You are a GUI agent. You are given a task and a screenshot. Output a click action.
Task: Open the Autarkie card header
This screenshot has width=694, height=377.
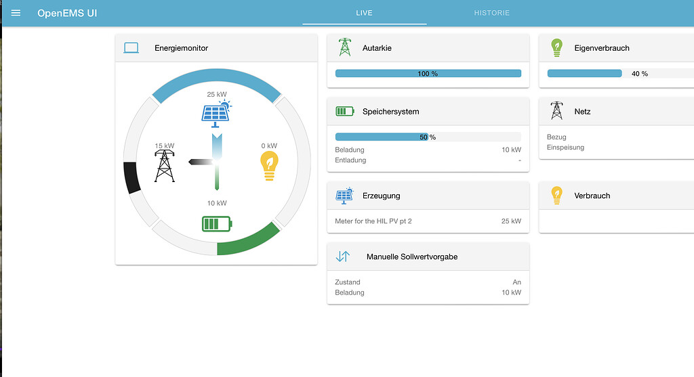point(428,48)
